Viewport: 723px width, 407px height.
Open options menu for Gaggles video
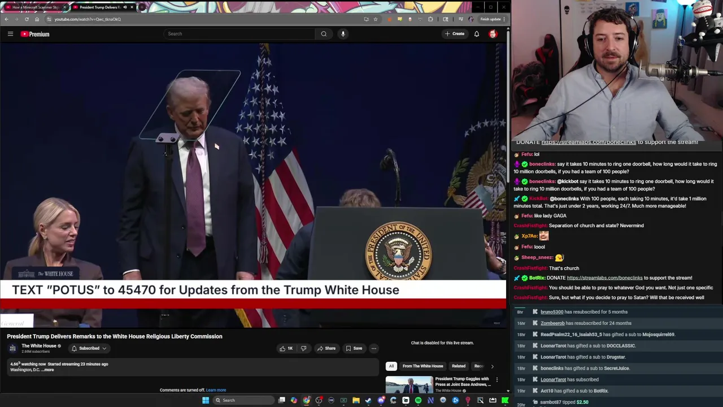(496, 380)
